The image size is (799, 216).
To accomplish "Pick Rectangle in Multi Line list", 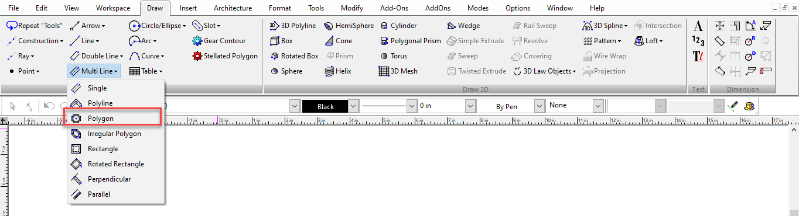I will click(x=116, y=149).
